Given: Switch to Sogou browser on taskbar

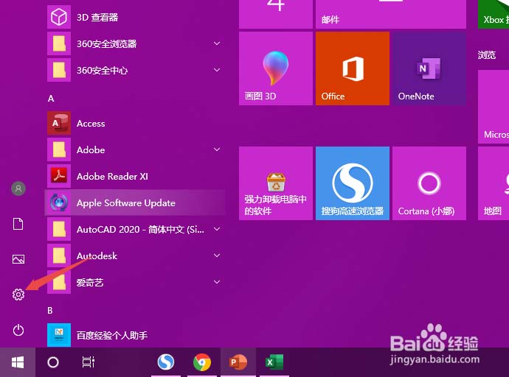Looking at the screenshot, I should (x=166, y=362).
